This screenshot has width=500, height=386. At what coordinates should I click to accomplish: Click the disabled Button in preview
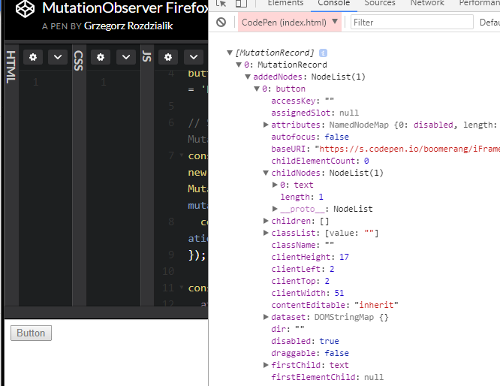[31, 333]
